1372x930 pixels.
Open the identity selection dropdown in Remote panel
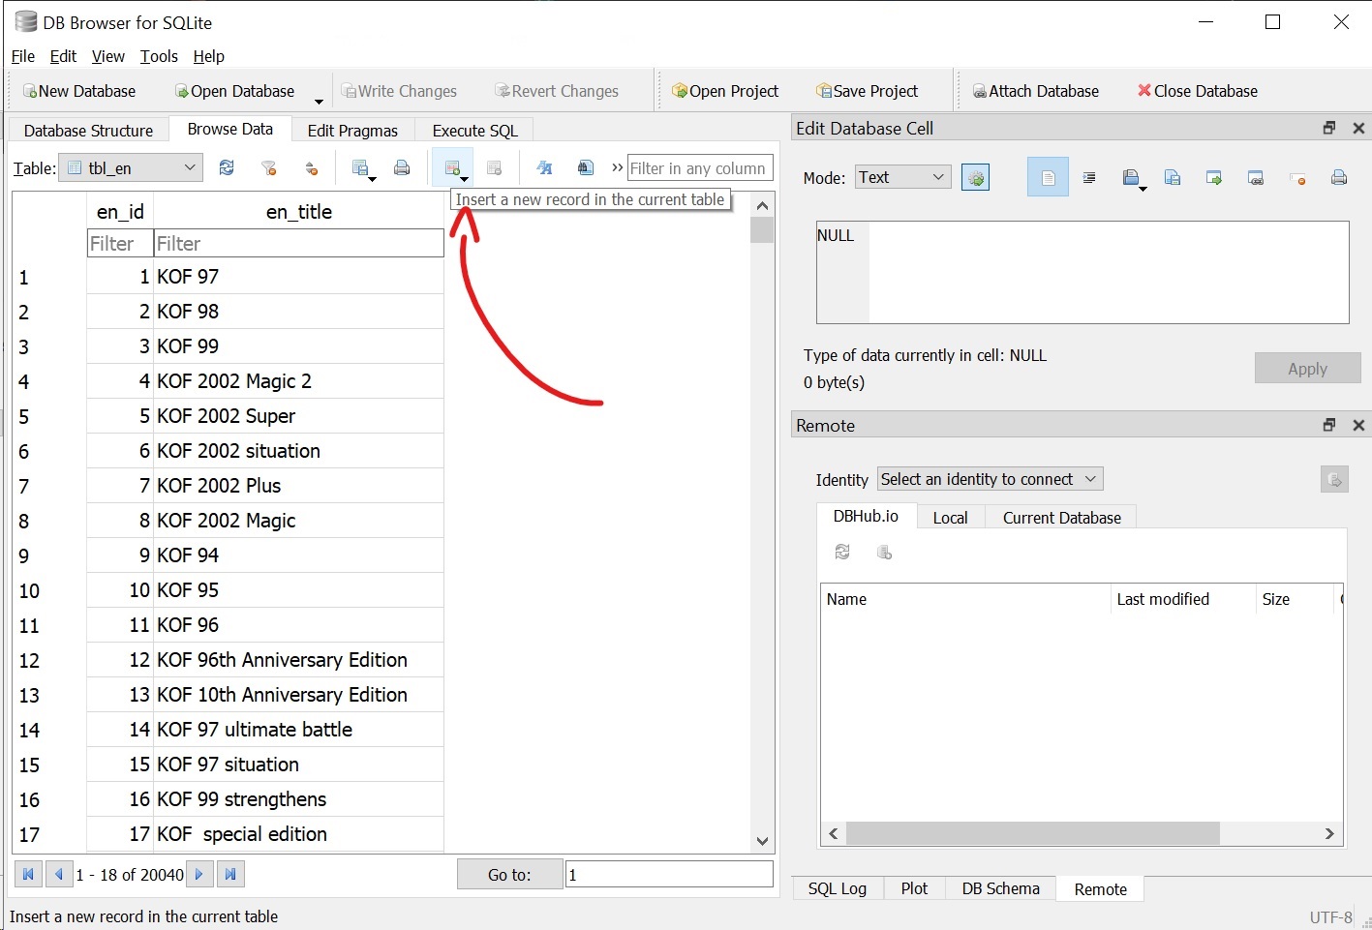coord(989,478)
